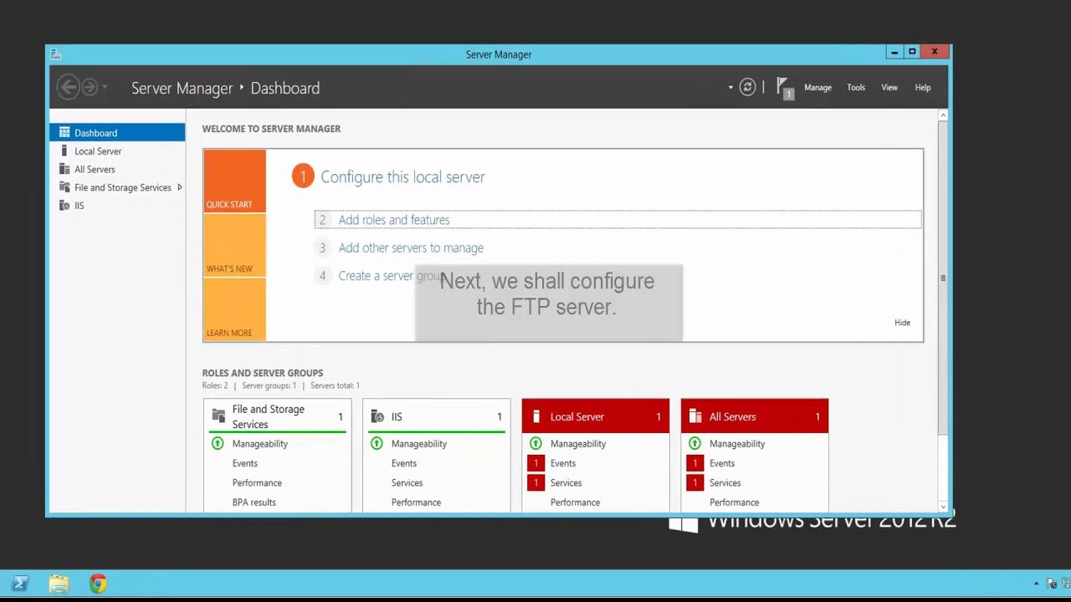
Task: Click the All Servers tile header icon
Action: pyautogui.click(x=695, y=416)
